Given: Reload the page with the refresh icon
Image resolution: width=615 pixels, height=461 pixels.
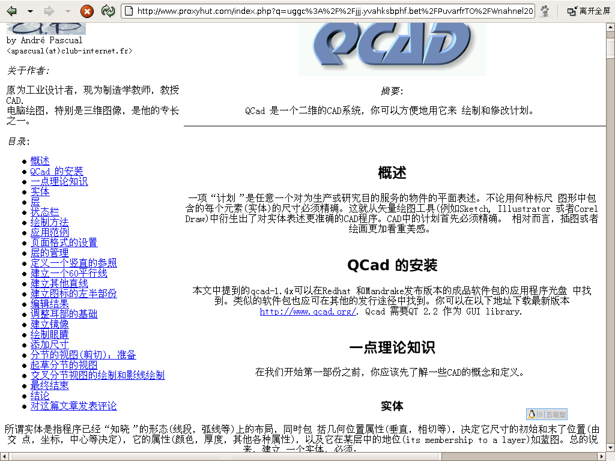Looking at the screenshot, I should point(108,11).
